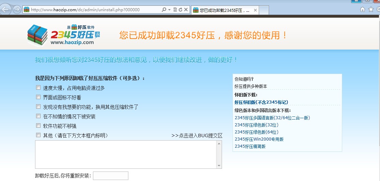
Task: Open '好压怀旧版(不含2345标记)' download link
Action: pos(261,102)
